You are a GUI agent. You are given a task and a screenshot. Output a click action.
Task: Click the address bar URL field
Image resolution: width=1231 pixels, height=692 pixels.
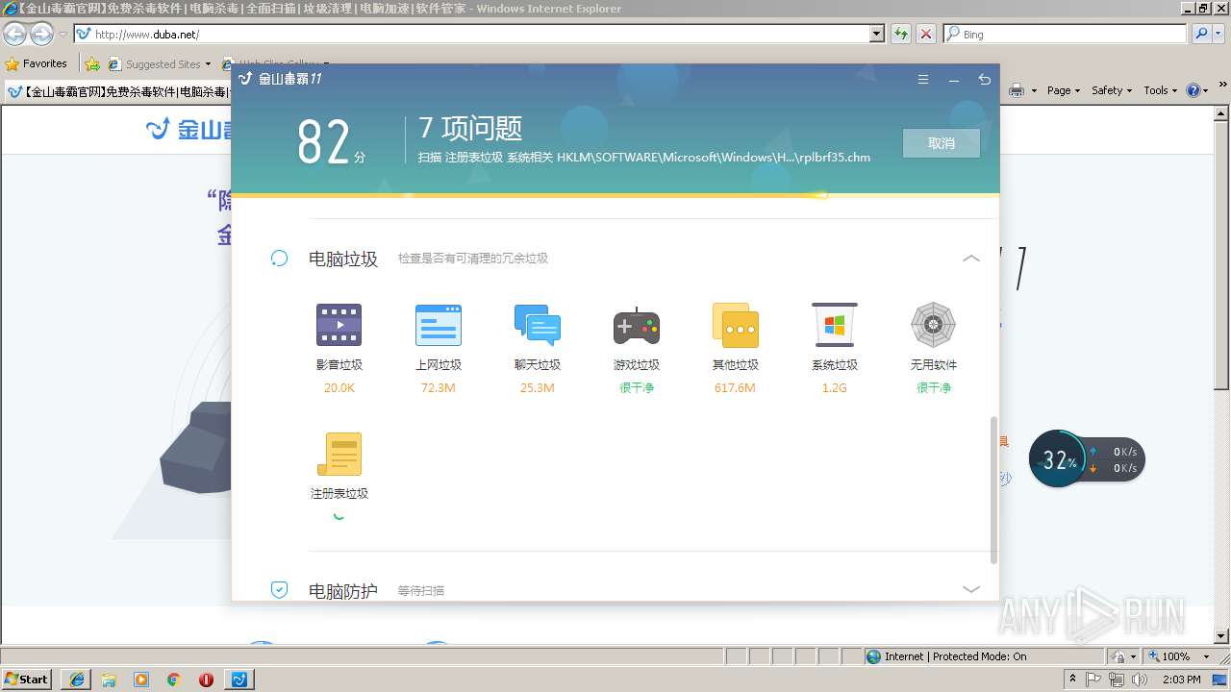pos(471,34)
